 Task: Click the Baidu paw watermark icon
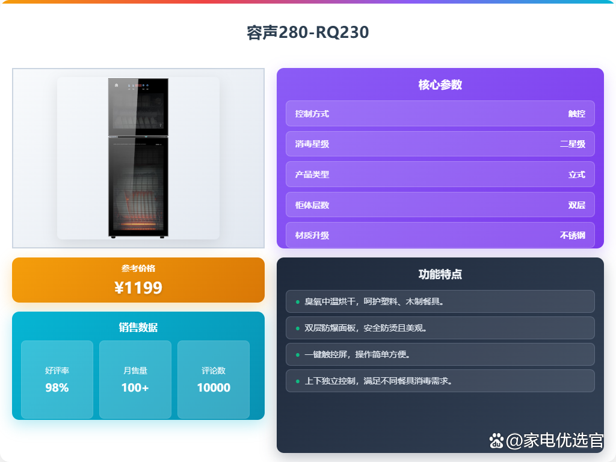[x=496, y=441]
